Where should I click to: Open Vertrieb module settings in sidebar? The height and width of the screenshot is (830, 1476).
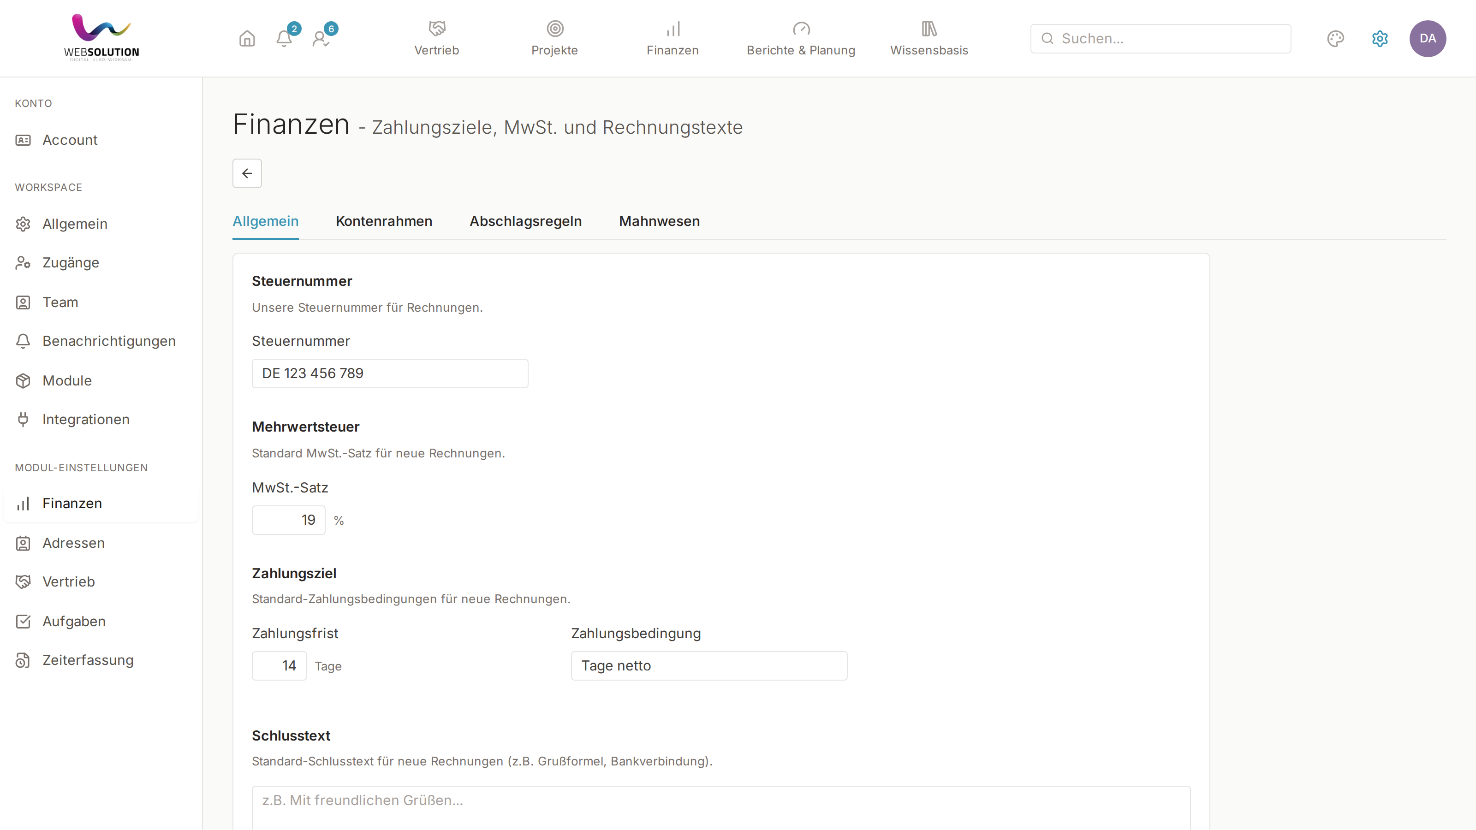[101, 582]
